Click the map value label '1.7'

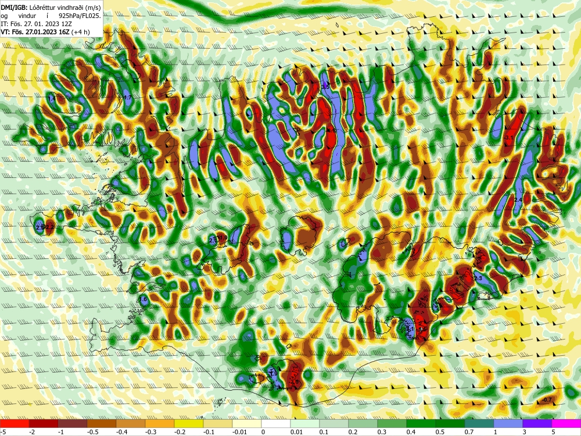click(x=127, y=98)
